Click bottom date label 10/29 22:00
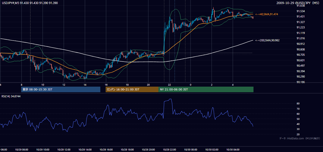323x152 pixels. [169, 150]
